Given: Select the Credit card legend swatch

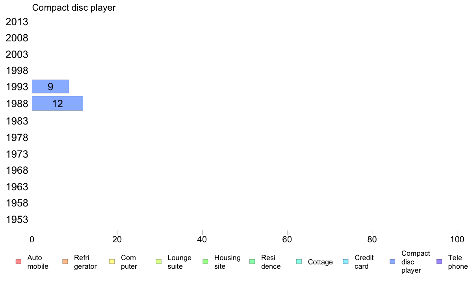Looking at the screenshot, I should click(345, 262).
